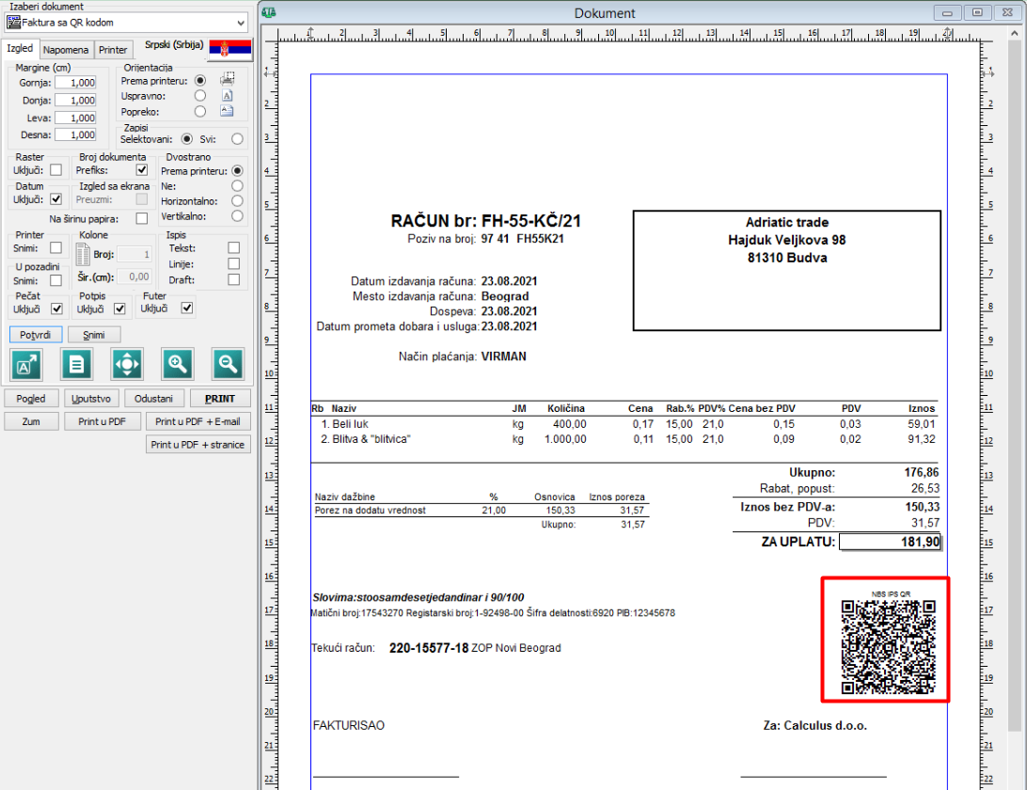Enable Ispis Tekst checkbox

[x=234, y=247]
